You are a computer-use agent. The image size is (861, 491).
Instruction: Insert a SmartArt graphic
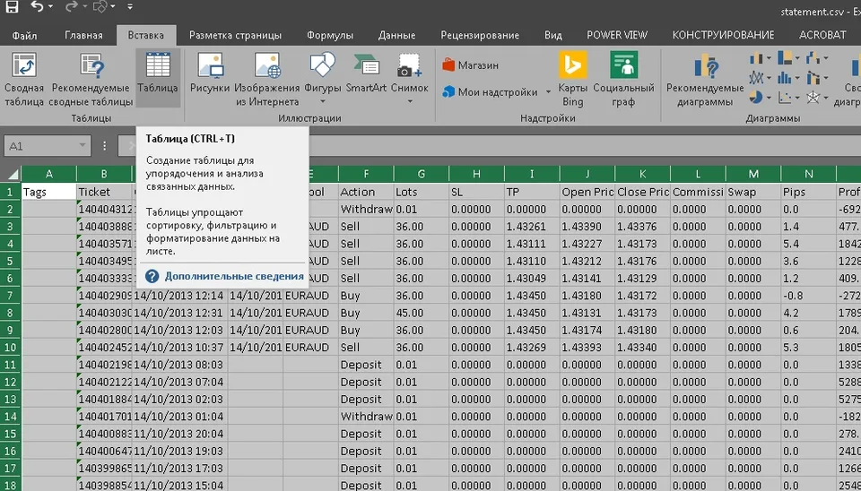[x=366, y=73]
